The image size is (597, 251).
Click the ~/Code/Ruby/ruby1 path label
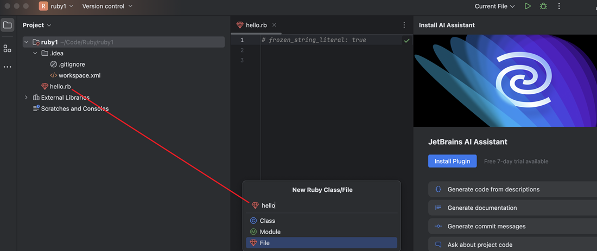click(x=87, y=42)
